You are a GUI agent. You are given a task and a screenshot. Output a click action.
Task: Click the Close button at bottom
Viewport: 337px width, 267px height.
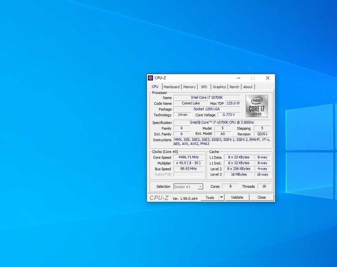coord(261,198)
